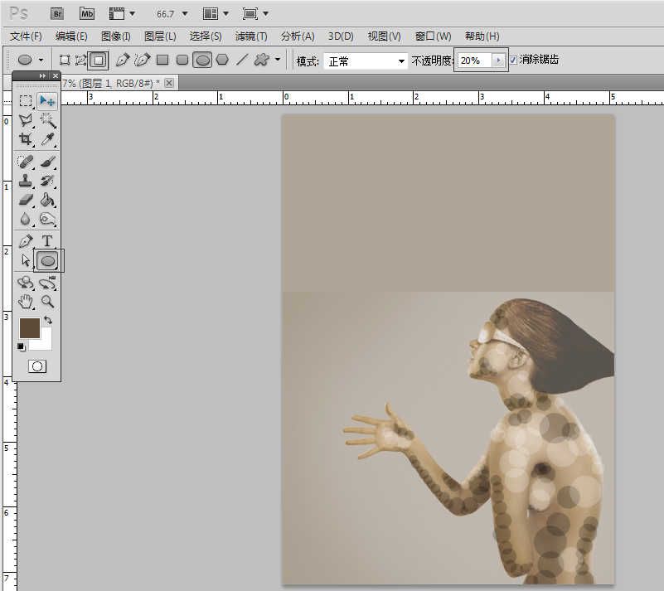This screenshot has width=664, height=591.
Task: Select the Clone Stamp tool
Action: click(26, 181)
